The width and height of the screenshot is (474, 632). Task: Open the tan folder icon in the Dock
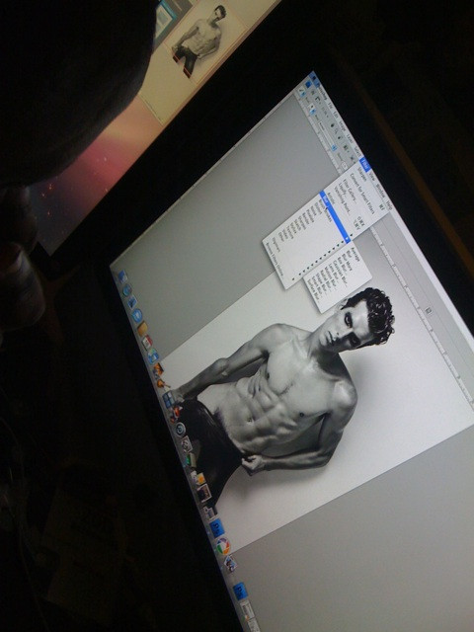(142, 329)
